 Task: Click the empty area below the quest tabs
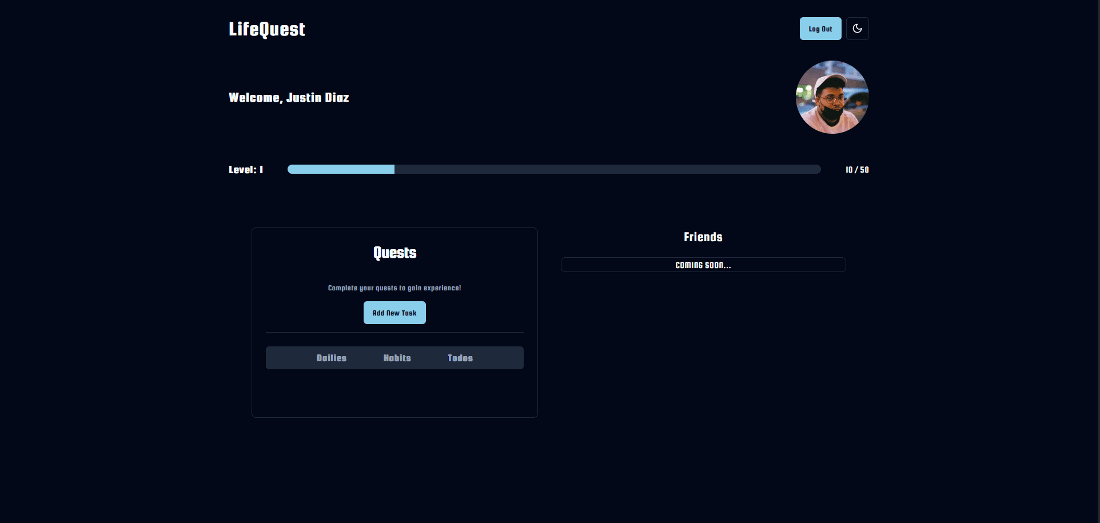(x=394, y=393)
